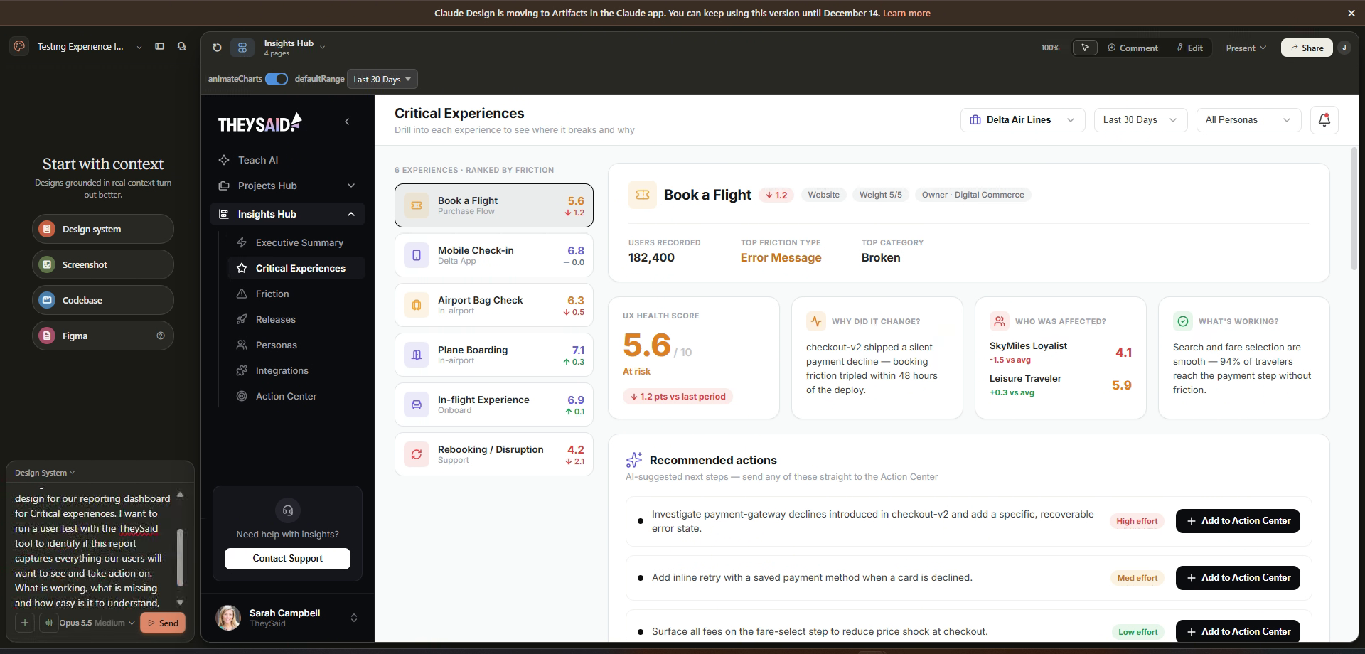Click the voice waveform icon in chat box
Screen dimensions: 1365x654
click(x=48, y=623)
